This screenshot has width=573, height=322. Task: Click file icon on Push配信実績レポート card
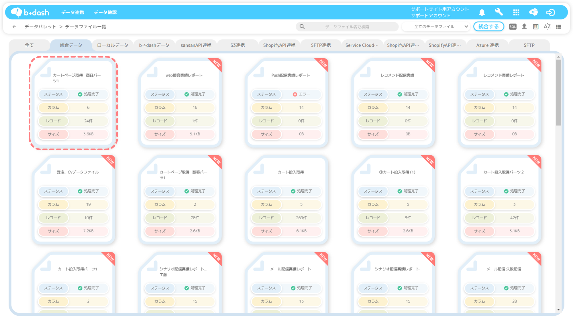pos(258,72)
